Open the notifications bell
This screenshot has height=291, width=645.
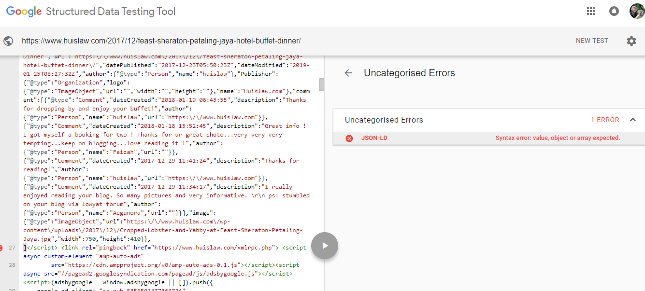pos(614,11)
